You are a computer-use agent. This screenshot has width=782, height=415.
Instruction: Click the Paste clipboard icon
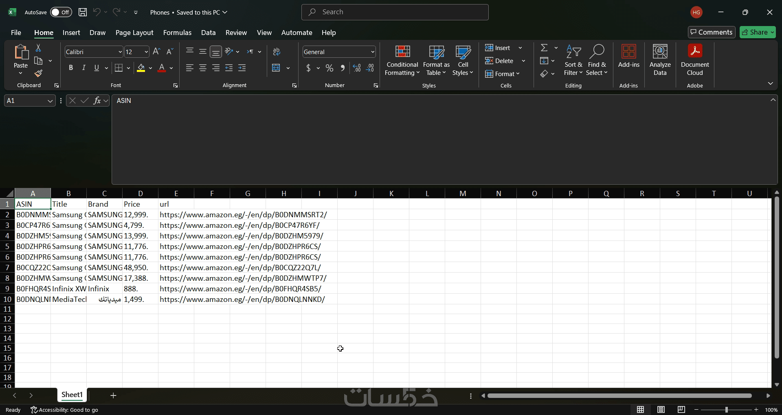(x=21, y=53)
